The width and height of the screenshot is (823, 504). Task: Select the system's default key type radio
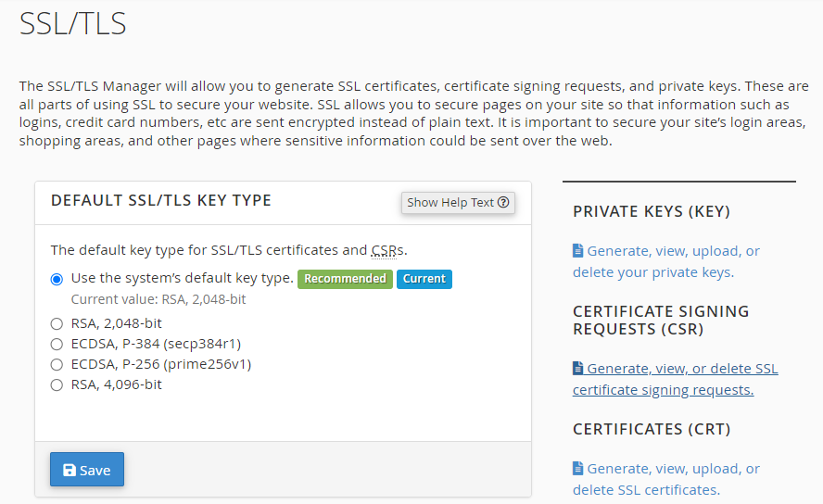[x=57, y=279]
